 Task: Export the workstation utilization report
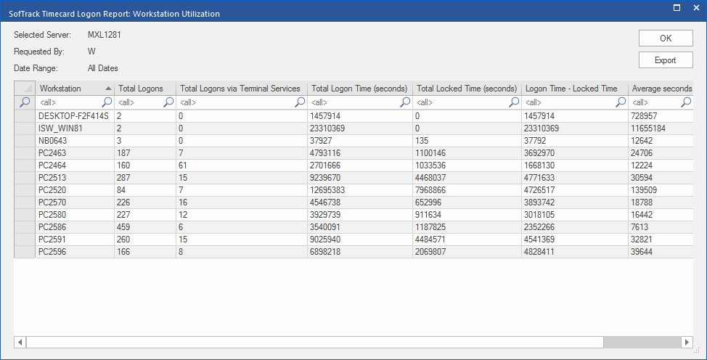(666, 60)
